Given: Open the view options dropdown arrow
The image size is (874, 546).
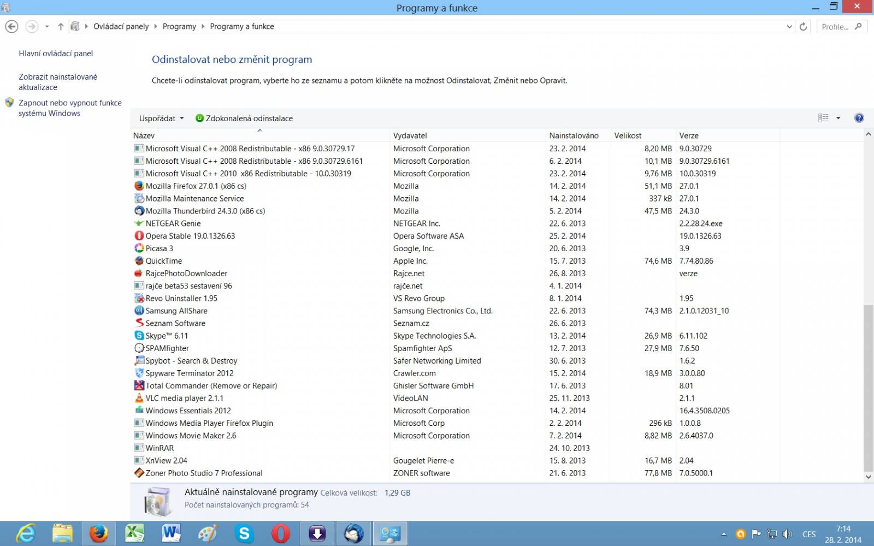Looking at the screenshot, I should point(838,118).
